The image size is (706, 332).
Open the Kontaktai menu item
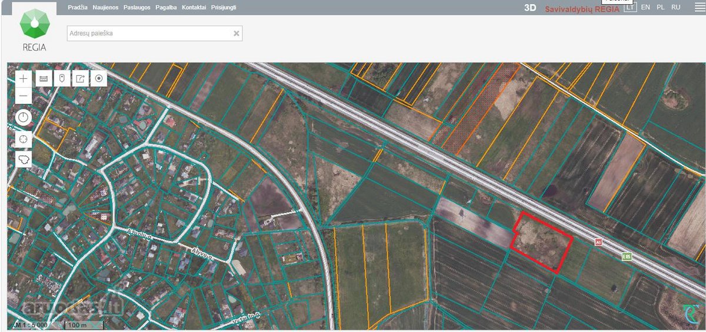pos(194,8)
